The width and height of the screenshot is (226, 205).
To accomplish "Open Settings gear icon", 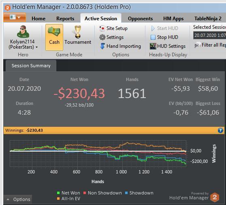I will pyautogui.click(x=102, y=37).
